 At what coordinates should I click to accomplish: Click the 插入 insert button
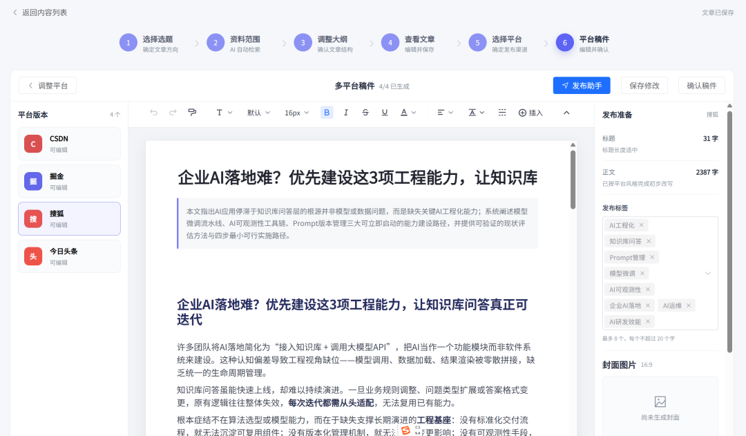tap(530, 113)
